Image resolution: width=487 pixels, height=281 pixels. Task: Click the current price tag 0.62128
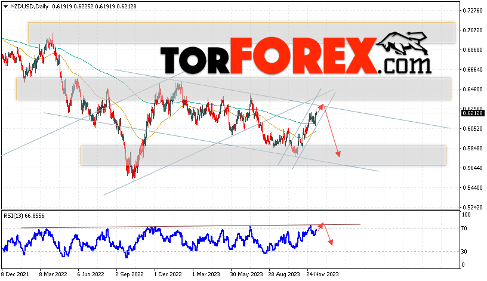(x=473, y=113)
